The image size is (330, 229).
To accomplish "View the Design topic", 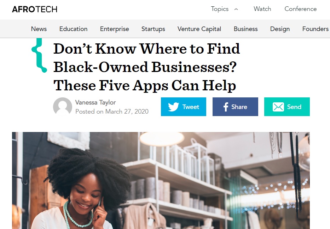I will point(280,29).
